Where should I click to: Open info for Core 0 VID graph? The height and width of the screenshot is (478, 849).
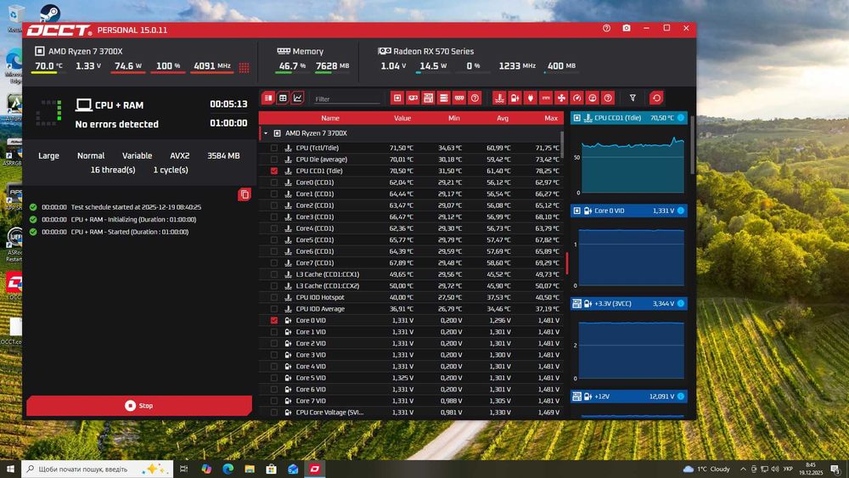click(x=681, y=211)
